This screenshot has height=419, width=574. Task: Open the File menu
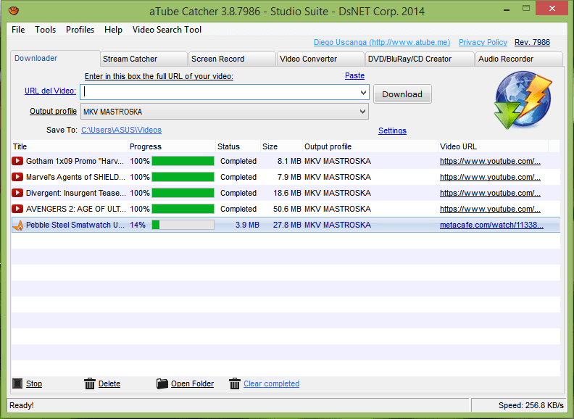(x=18, y=30)
